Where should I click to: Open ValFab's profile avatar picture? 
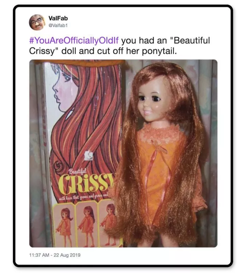click(x=37, y=22)
